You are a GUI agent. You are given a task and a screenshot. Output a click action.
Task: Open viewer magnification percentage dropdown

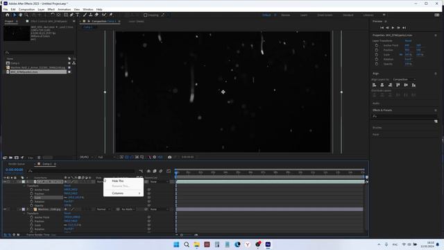point(86,157)
